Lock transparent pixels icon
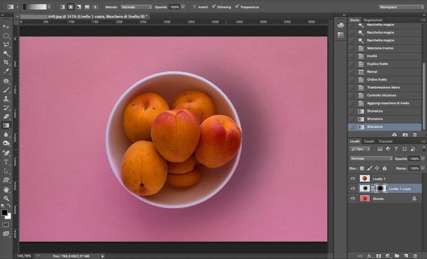The image size is (427, 259). [x=362, y=168]
